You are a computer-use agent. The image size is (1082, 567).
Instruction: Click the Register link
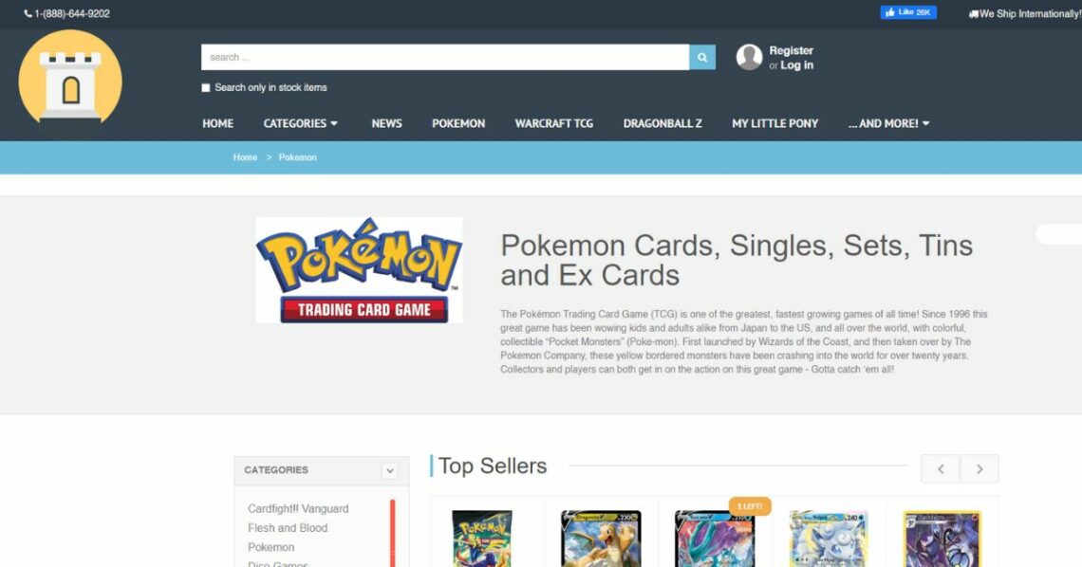[792, 50]
